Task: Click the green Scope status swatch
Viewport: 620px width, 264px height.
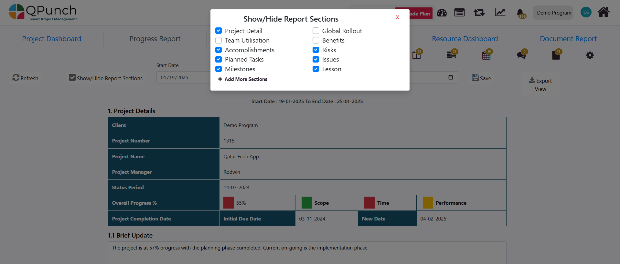Action: [306, 203]
